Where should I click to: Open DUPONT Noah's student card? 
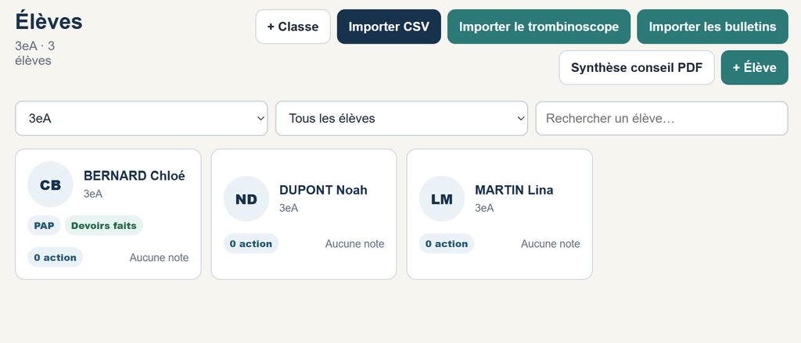(x=304, y=214)
